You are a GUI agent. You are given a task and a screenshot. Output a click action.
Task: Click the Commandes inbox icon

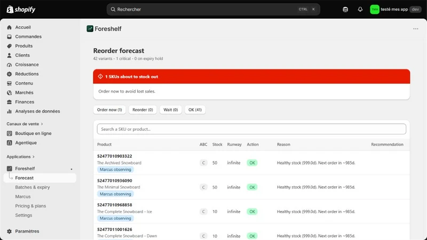pyautogui.click(x=9, y=36)
